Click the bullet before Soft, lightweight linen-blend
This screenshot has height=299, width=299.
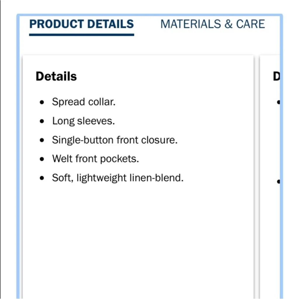point(42,178)
